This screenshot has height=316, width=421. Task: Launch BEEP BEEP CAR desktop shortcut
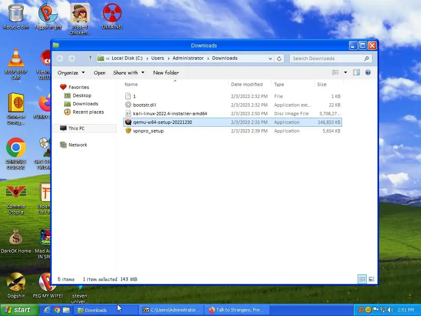coord(16,64)
